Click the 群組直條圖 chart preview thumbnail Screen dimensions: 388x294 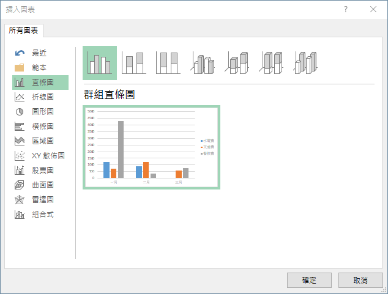[151, 147]
